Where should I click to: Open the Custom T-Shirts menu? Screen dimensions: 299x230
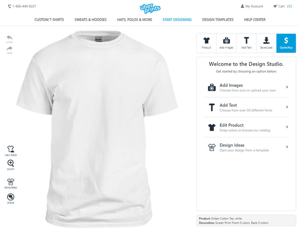[x=49, y=20]
